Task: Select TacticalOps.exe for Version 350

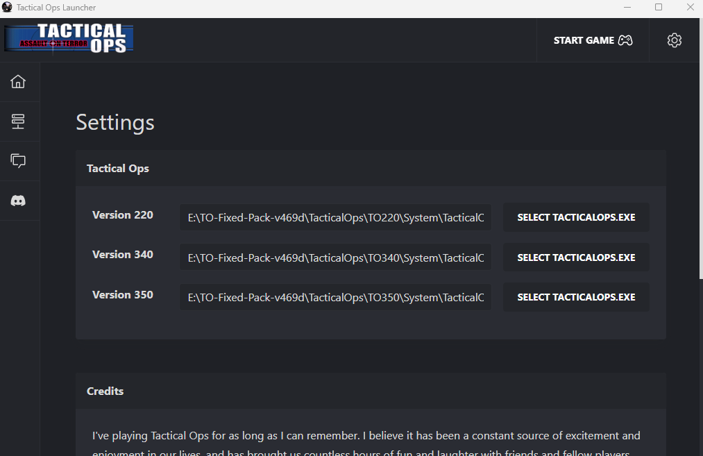Action: tap(576, 297)
